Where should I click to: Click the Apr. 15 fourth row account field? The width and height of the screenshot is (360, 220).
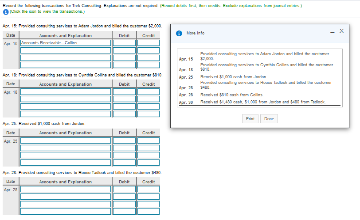tap(66, 65)
